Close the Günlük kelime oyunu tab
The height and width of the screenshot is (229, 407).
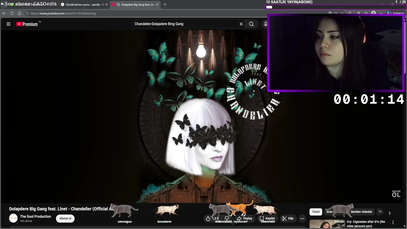point(106,4)
